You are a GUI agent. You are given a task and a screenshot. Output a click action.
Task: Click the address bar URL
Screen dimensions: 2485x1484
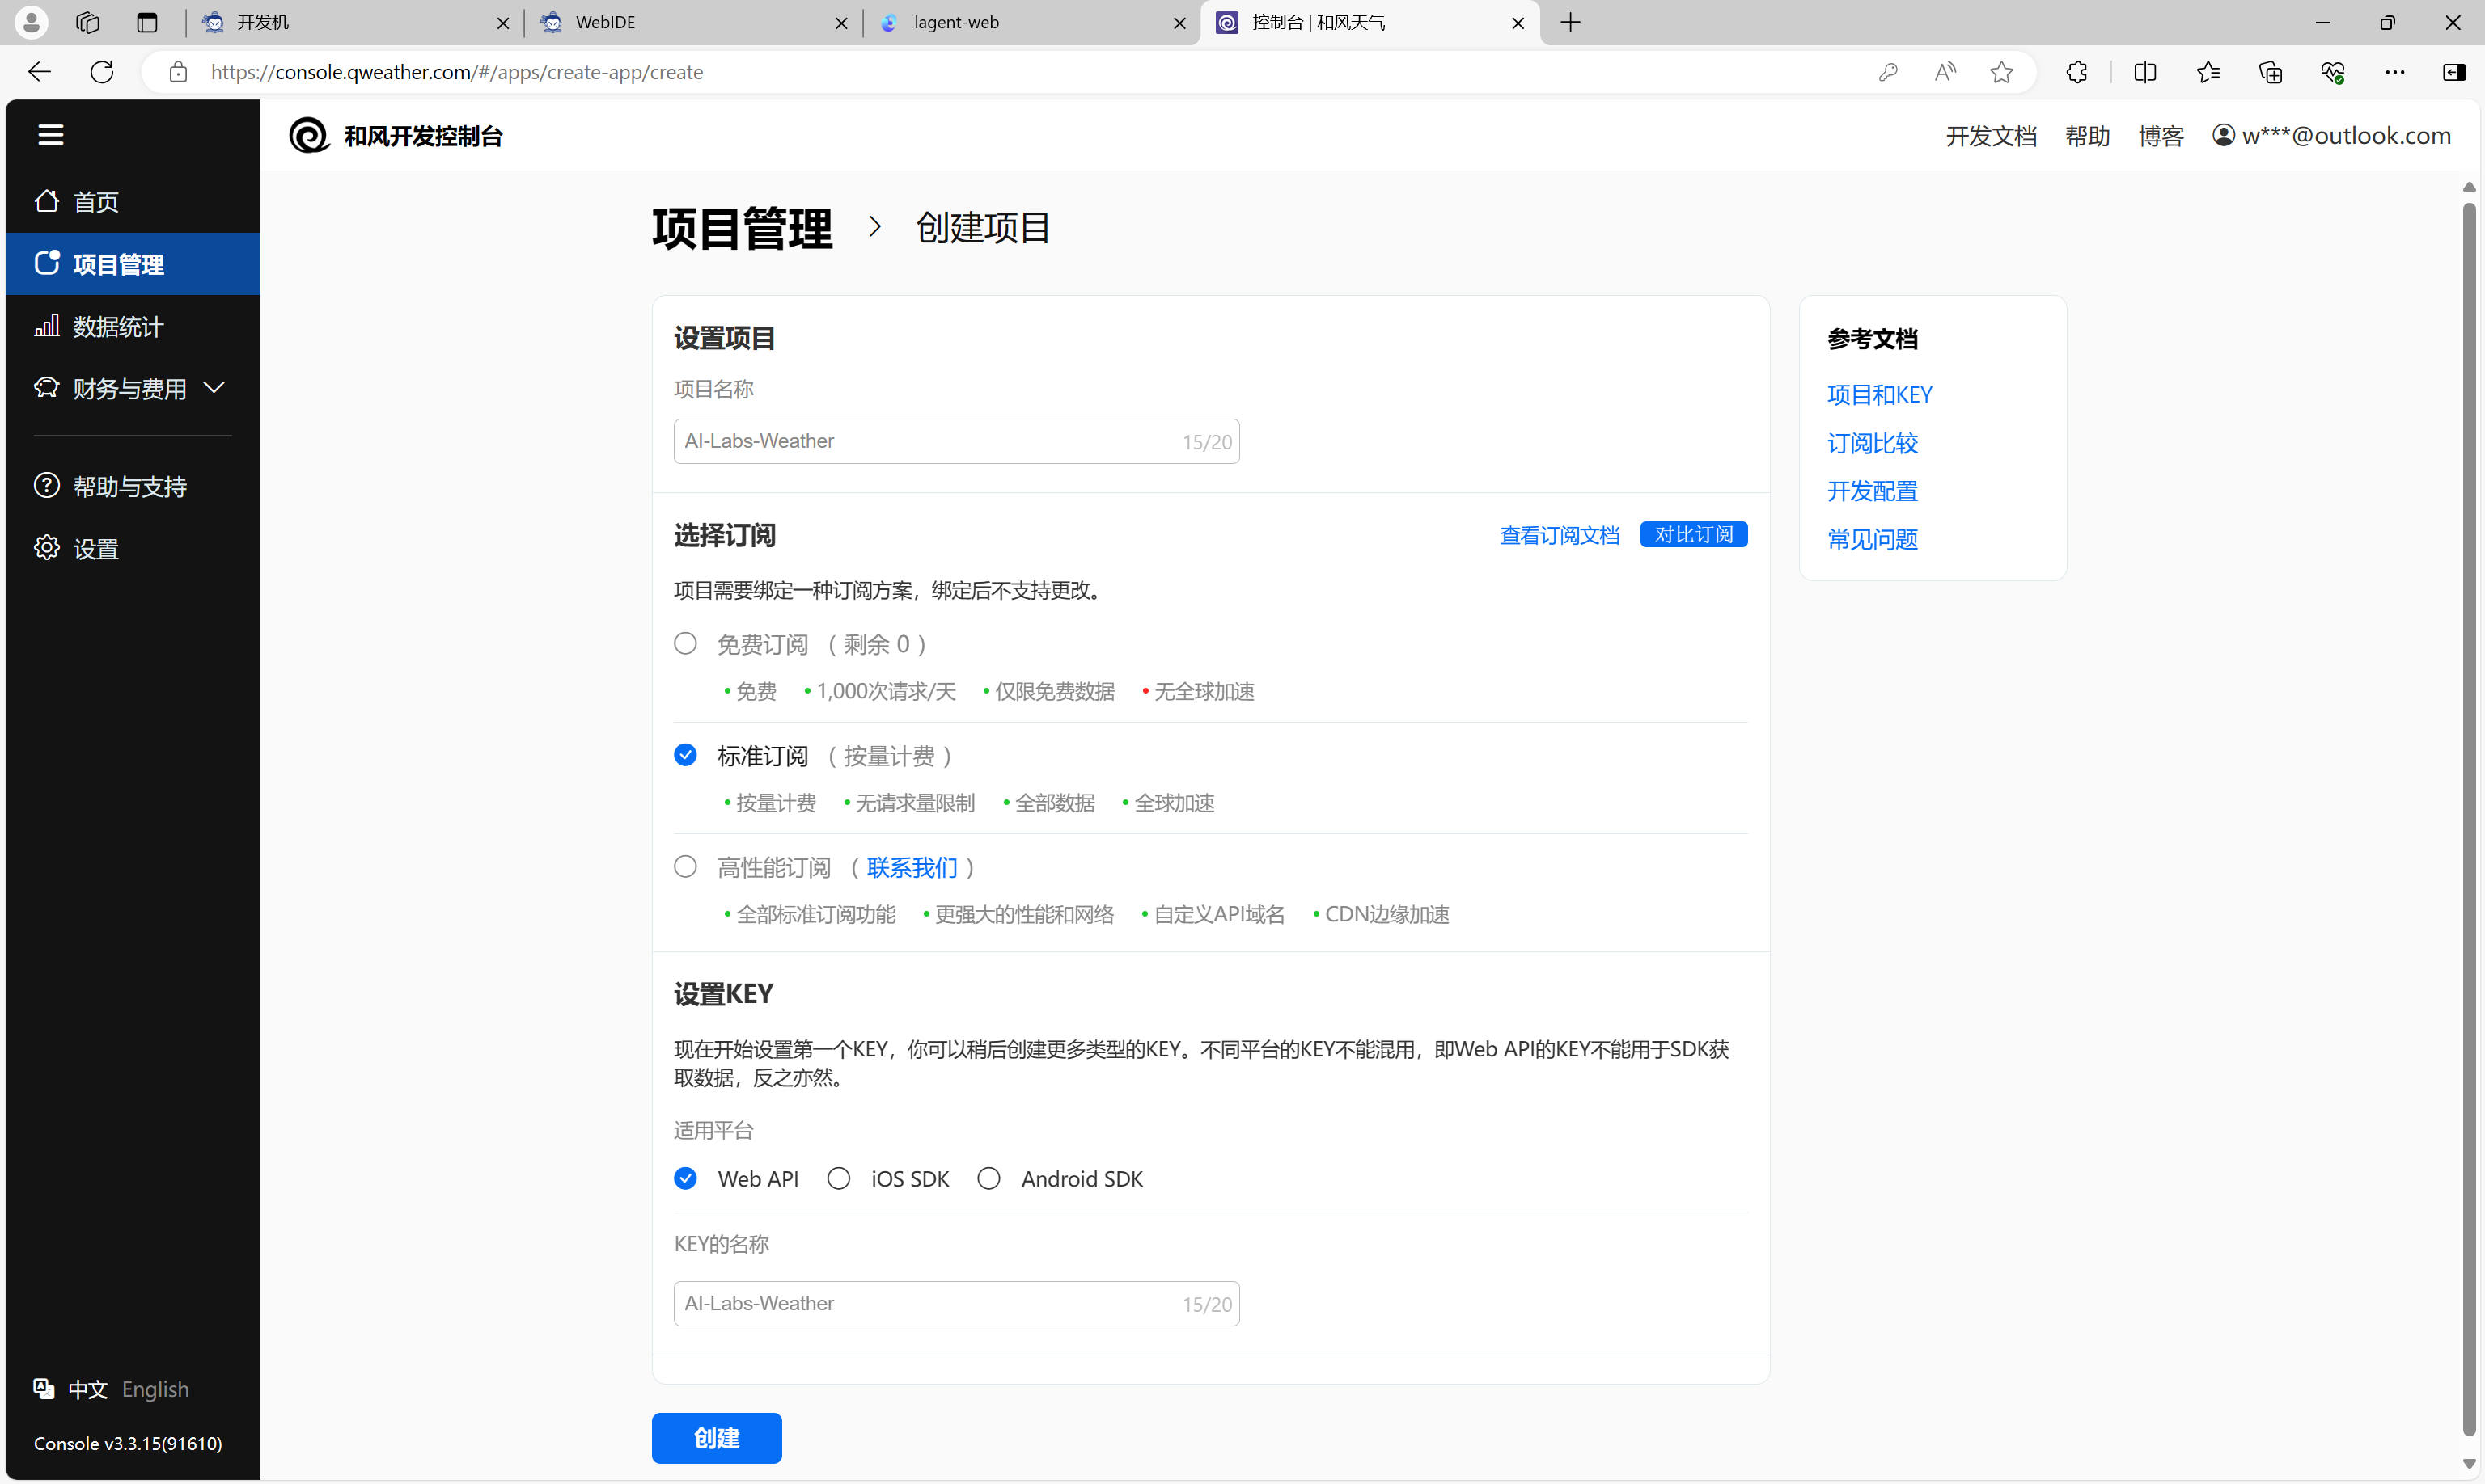pyautogui.click(x=456, y=72)
